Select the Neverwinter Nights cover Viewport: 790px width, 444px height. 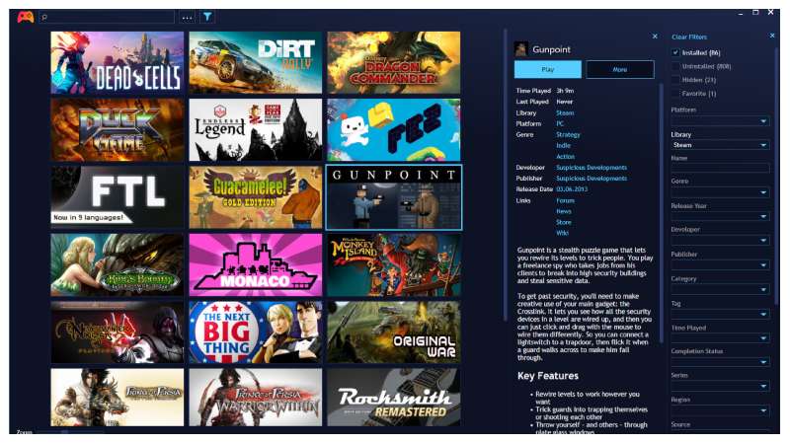[117, 333]
